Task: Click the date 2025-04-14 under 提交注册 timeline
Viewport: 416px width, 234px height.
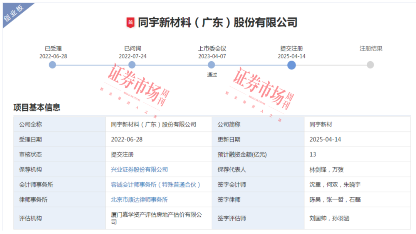Action: pos(292,56)
